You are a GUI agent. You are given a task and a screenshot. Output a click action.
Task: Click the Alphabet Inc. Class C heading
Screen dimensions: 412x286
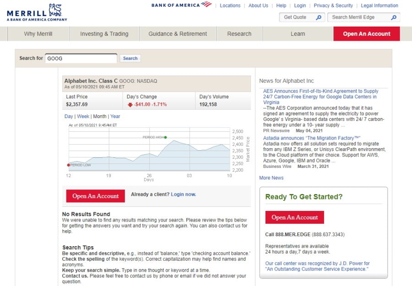point(91,81)
